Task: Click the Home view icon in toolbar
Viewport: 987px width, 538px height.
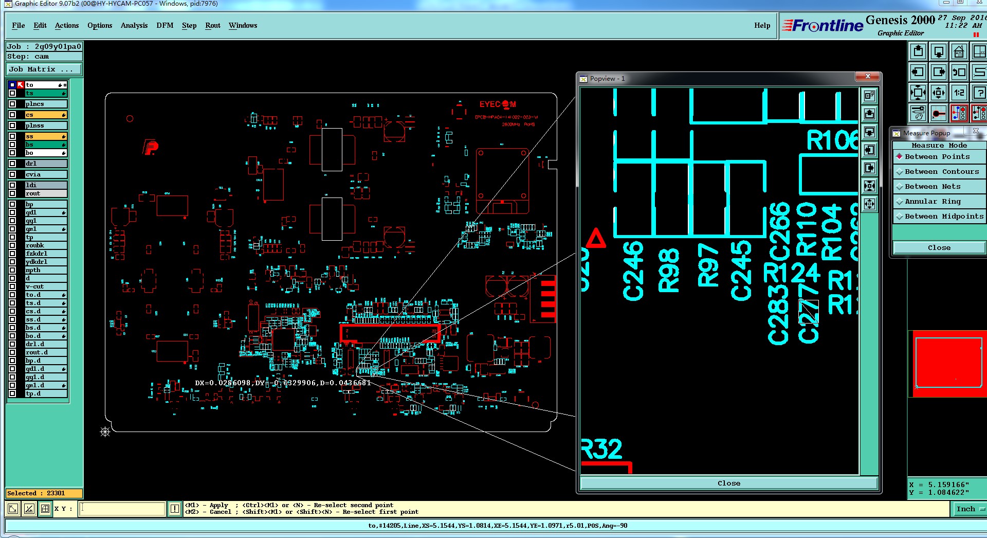Action: coord(959,52)
